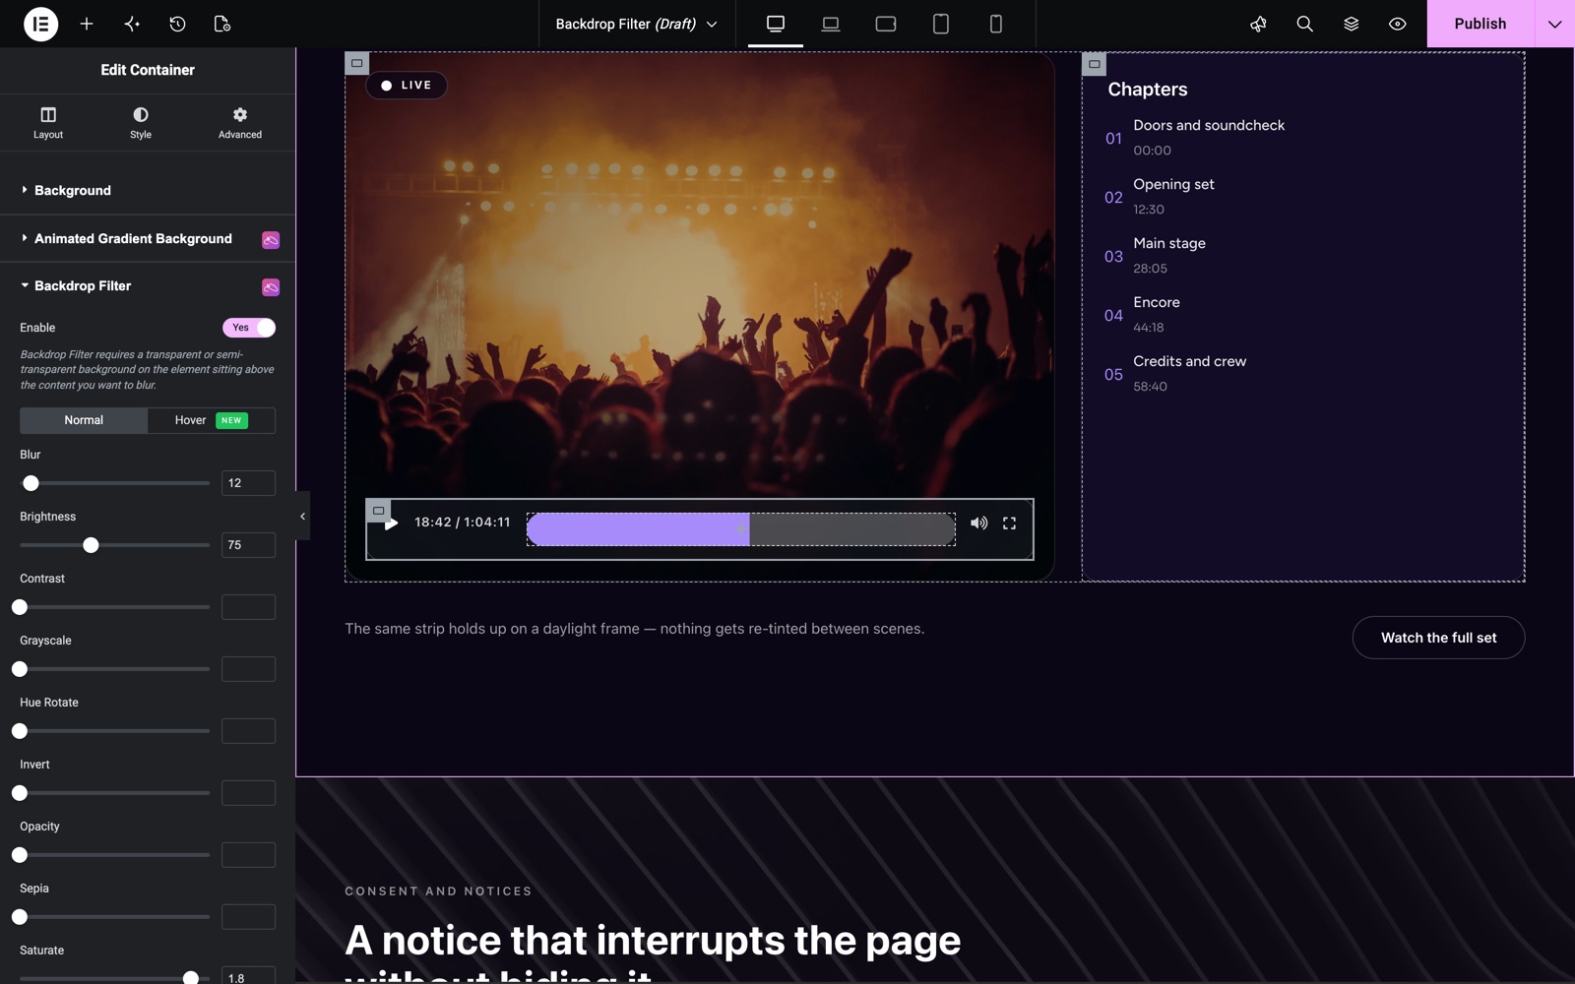
Task: Select the Opening set chapter
Action: pos(1173,184)
